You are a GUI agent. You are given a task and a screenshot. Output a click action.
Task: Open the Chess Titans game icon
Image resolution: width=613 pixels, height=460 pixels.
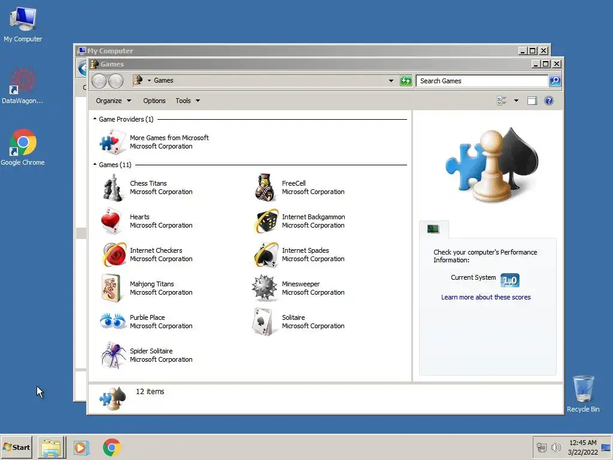[113, 187]
